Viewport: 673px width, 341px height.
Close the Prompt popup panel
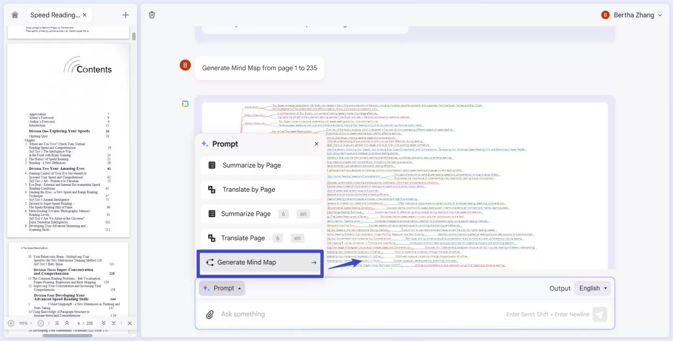click(x=316, y=144)
